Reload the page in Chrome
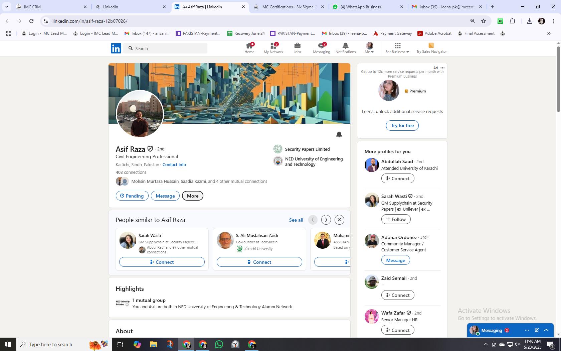 click(31, 21)
